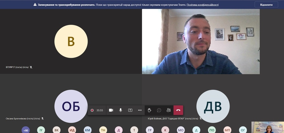Hang up the call with the red button
Viewport: 284px width, 133px height.
point(178,110)
